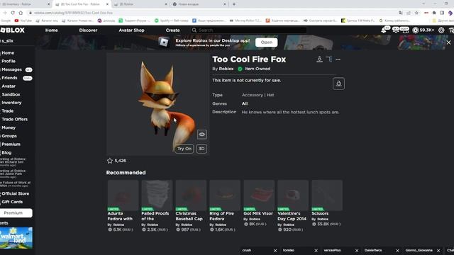Click the Roblox app icon in banner
The width and height of the screenshot is (454, 255).
pos(164,42)
